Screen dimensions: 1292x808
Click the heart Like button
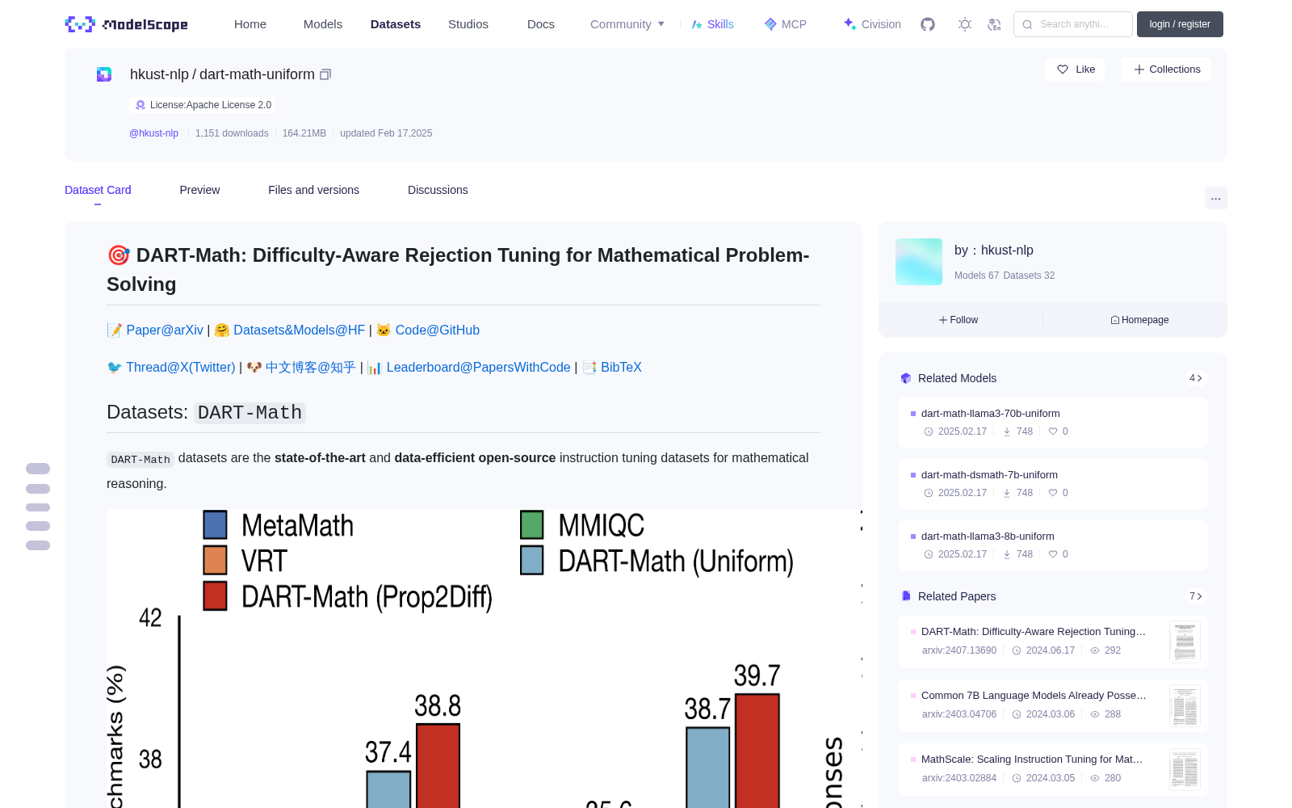pyautogui.click(x=1076, y=69)
